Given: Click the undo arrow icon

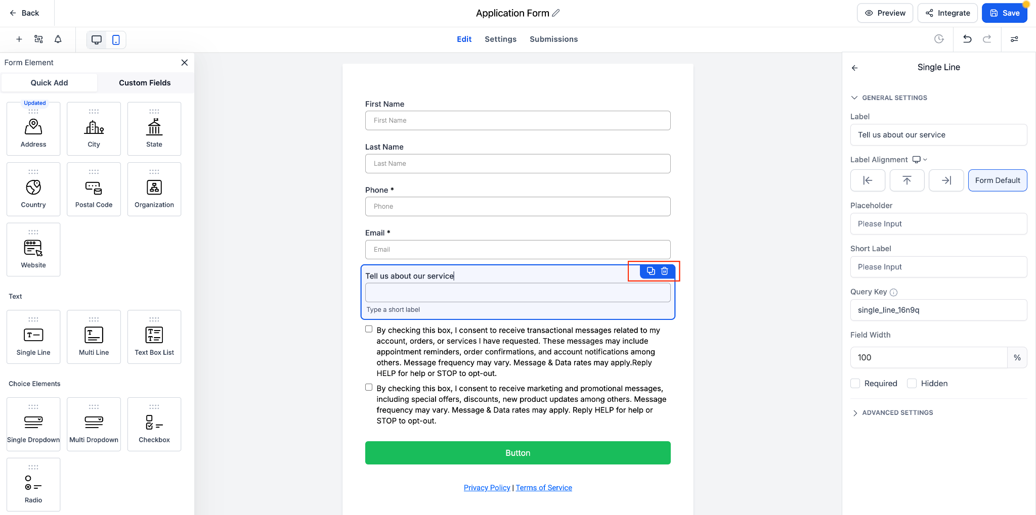Looking at the screenshot, I should 967,39.
